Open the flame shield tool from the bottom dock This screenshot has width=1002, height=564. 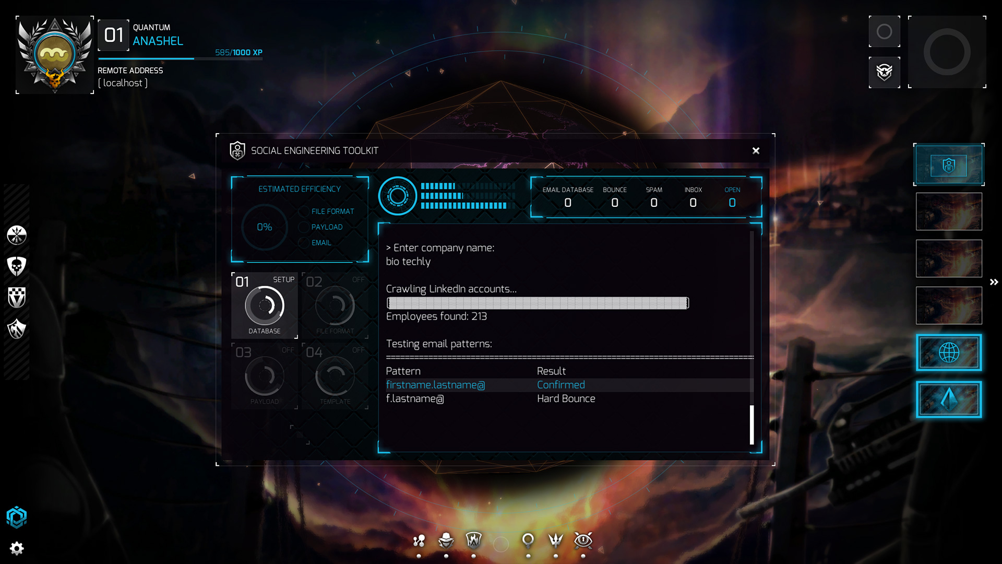(474, 542)
